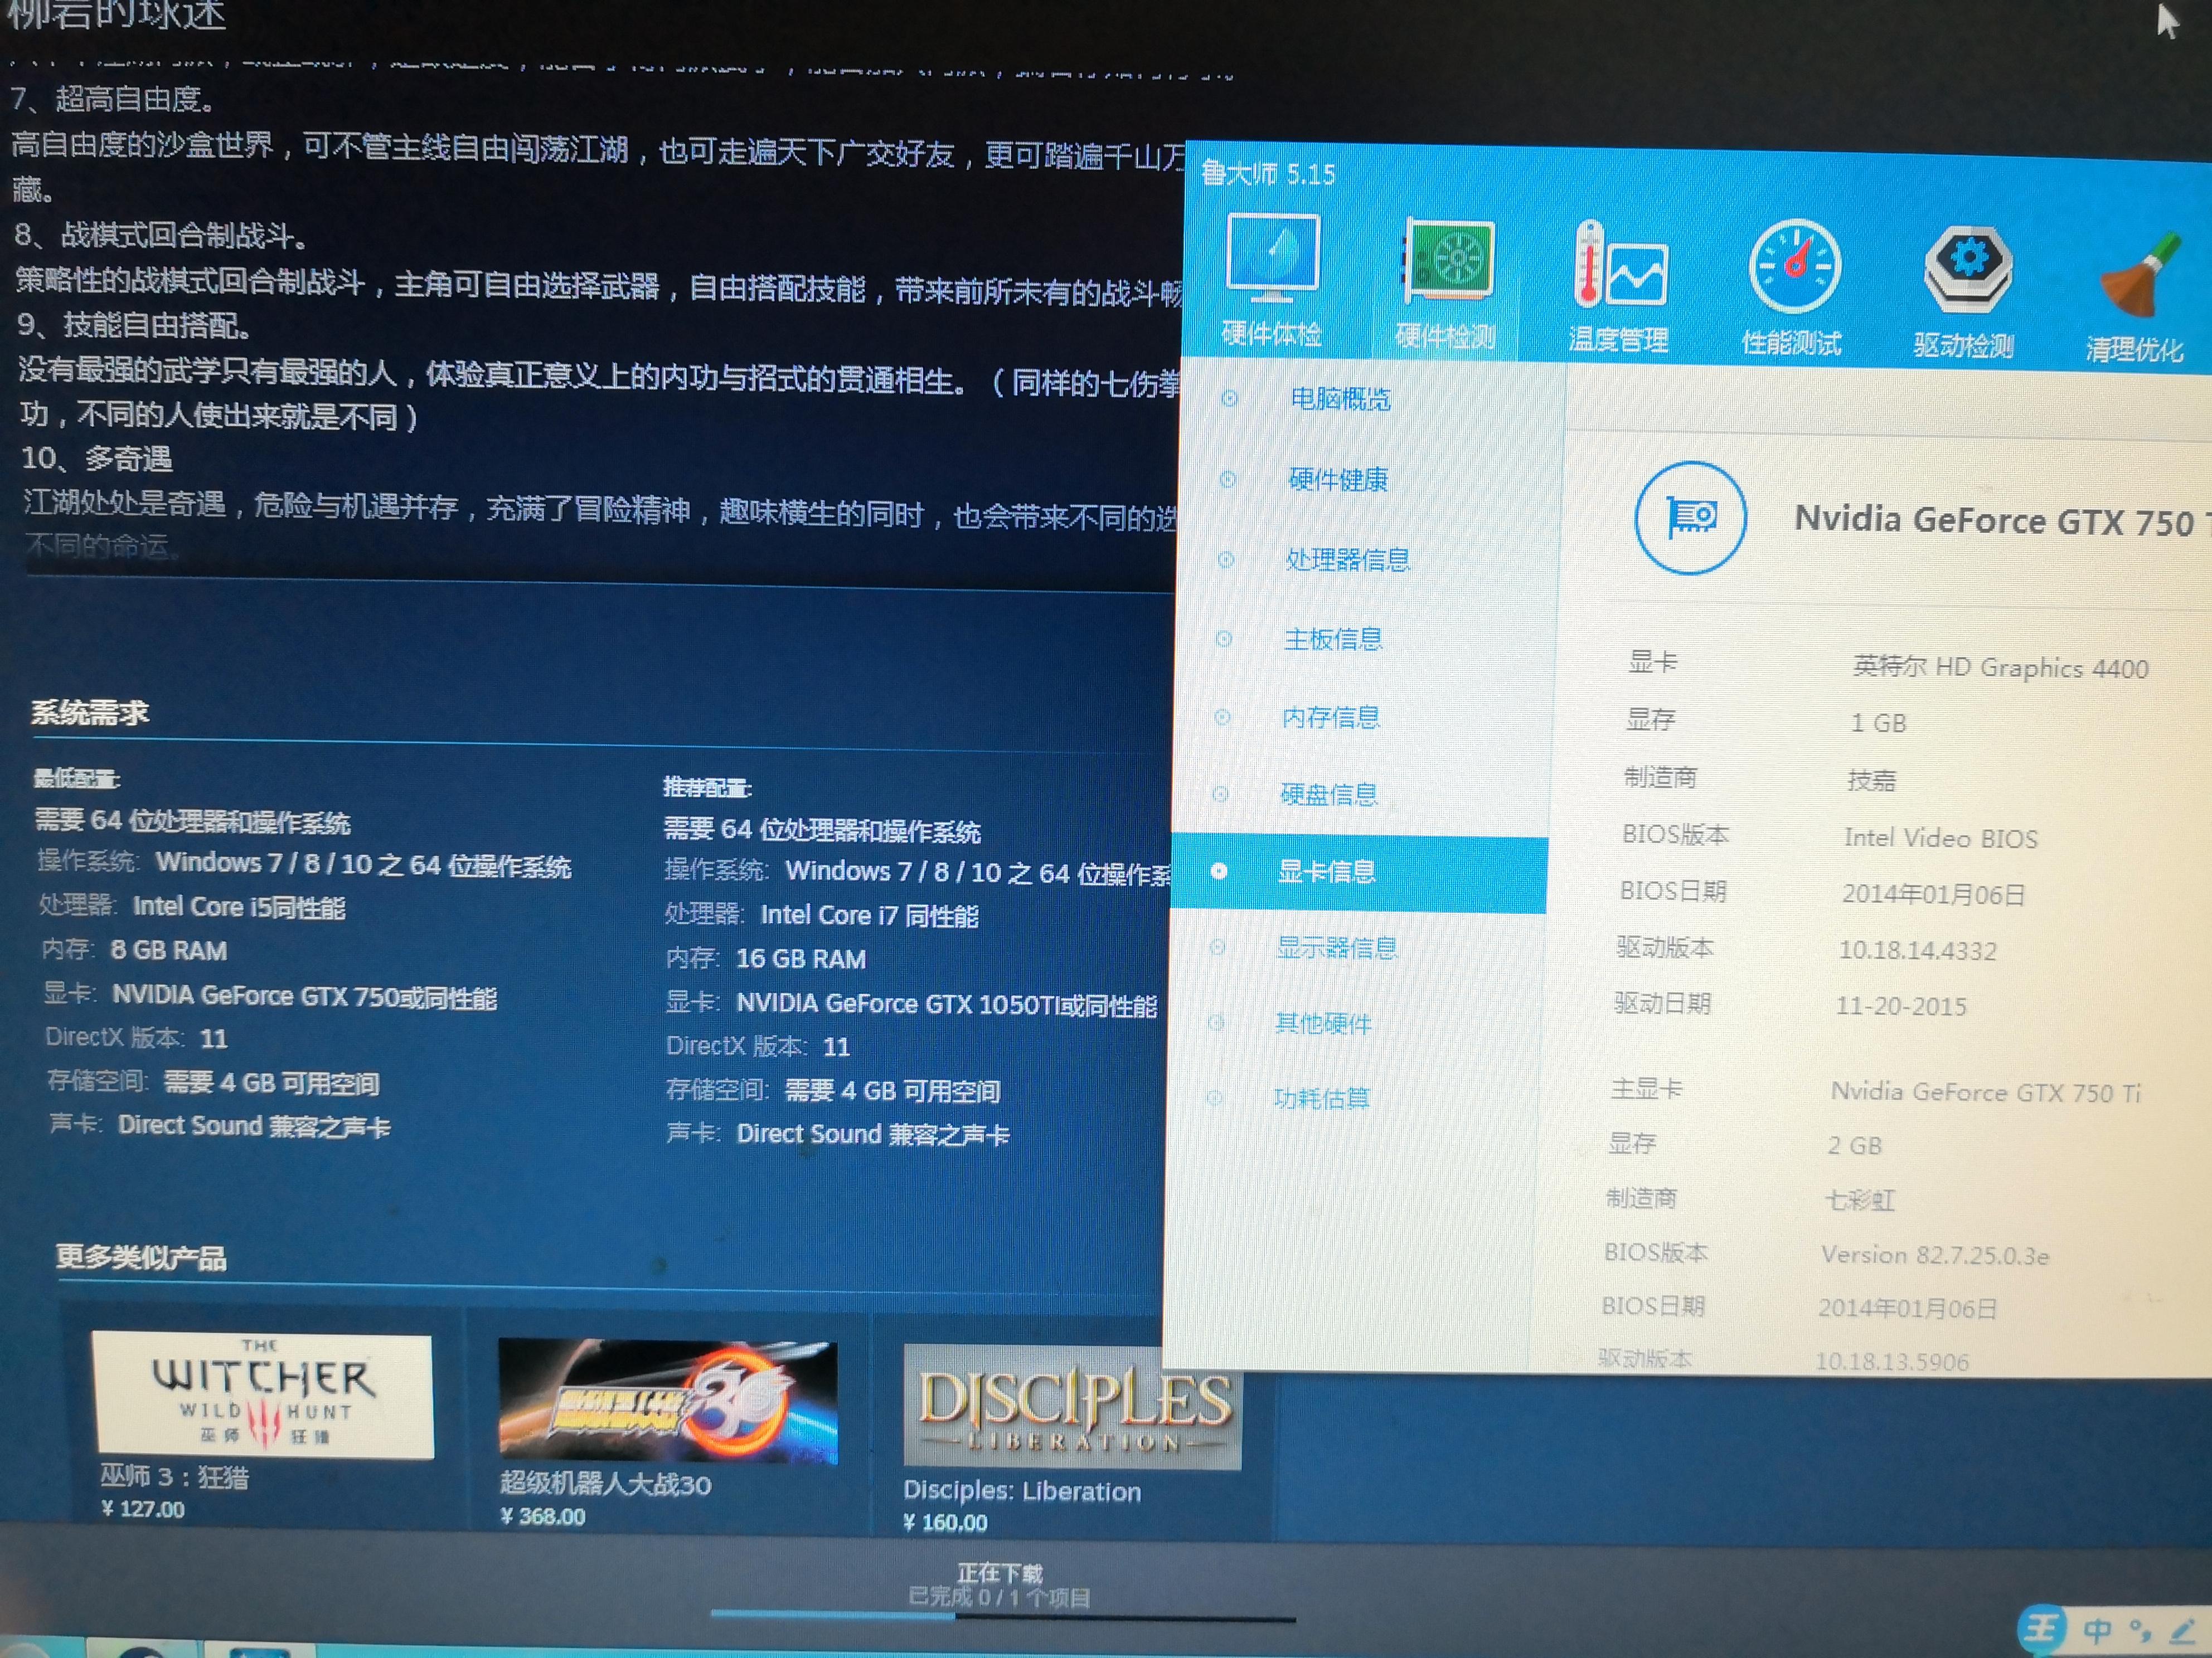Select the 硬件检测 circuit board icon
Viewport: 2212px width, 1658px height.
tap(1449, 262)
